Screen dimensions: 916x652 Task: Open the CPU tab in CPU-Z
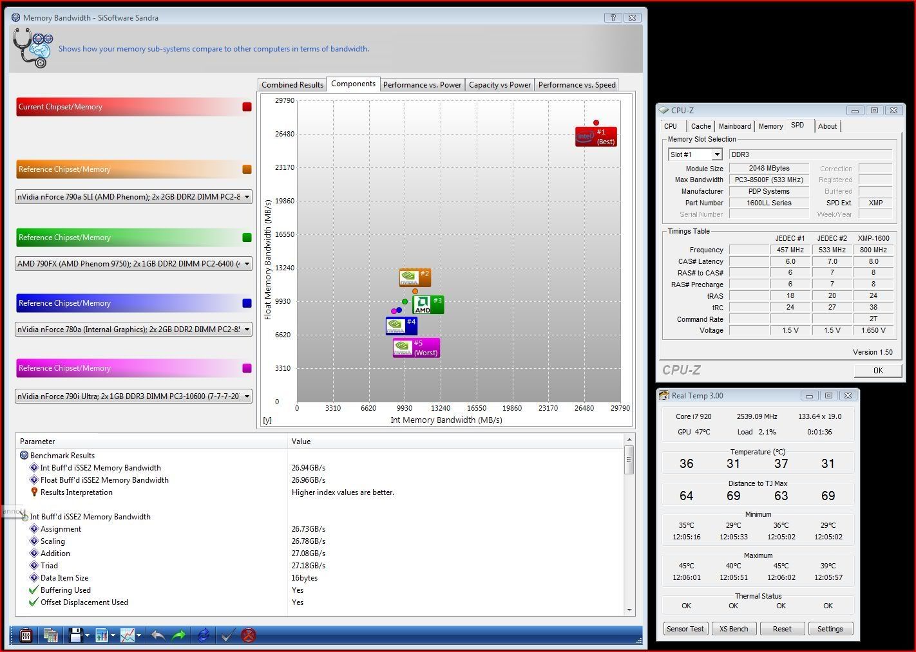tap(671, 127)
